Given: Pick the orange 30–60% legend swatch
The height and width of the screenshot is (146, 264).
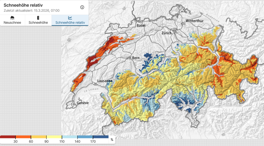Looking at the screenshot, I should click(x=23, y=137).
